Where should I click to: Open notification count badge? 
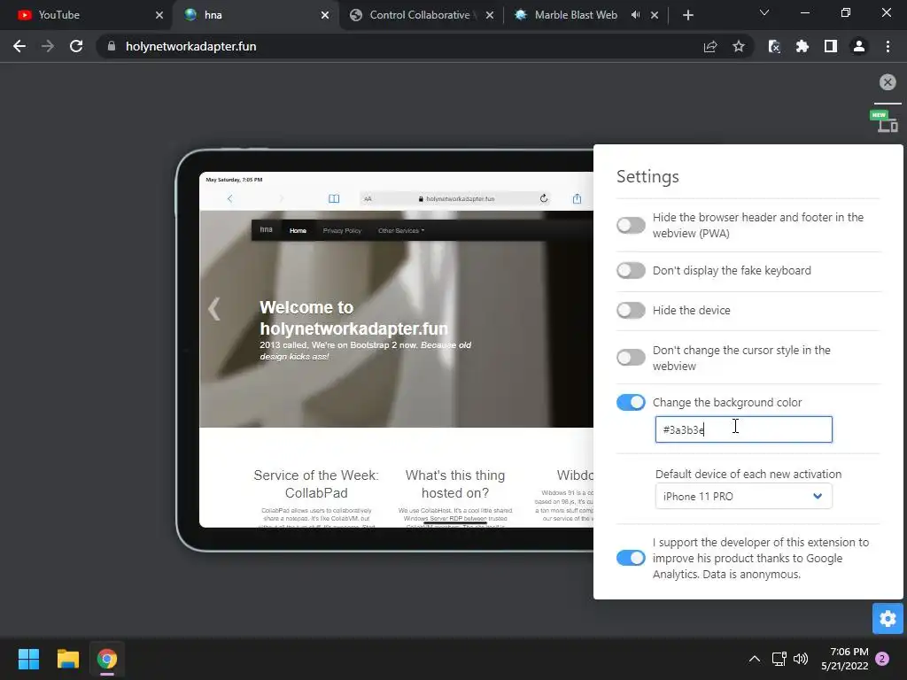pos(882,659)
